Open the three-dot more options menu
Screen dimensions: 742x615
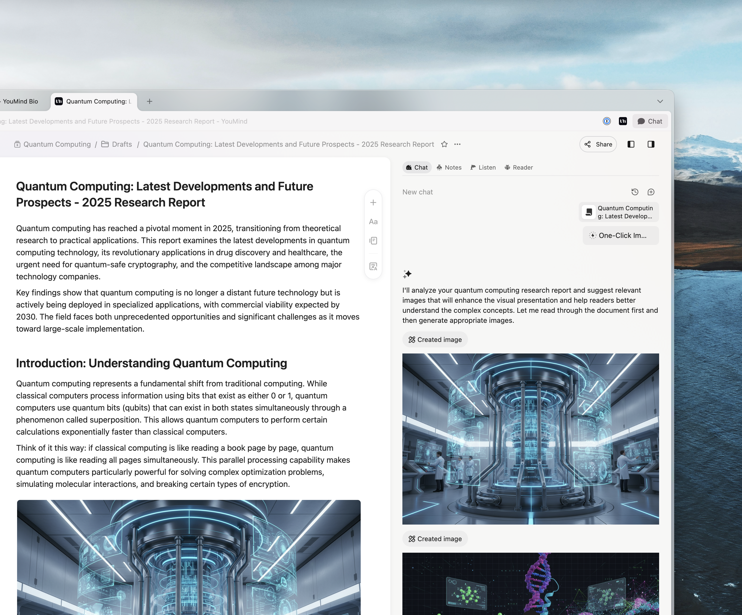pos(457,144)
